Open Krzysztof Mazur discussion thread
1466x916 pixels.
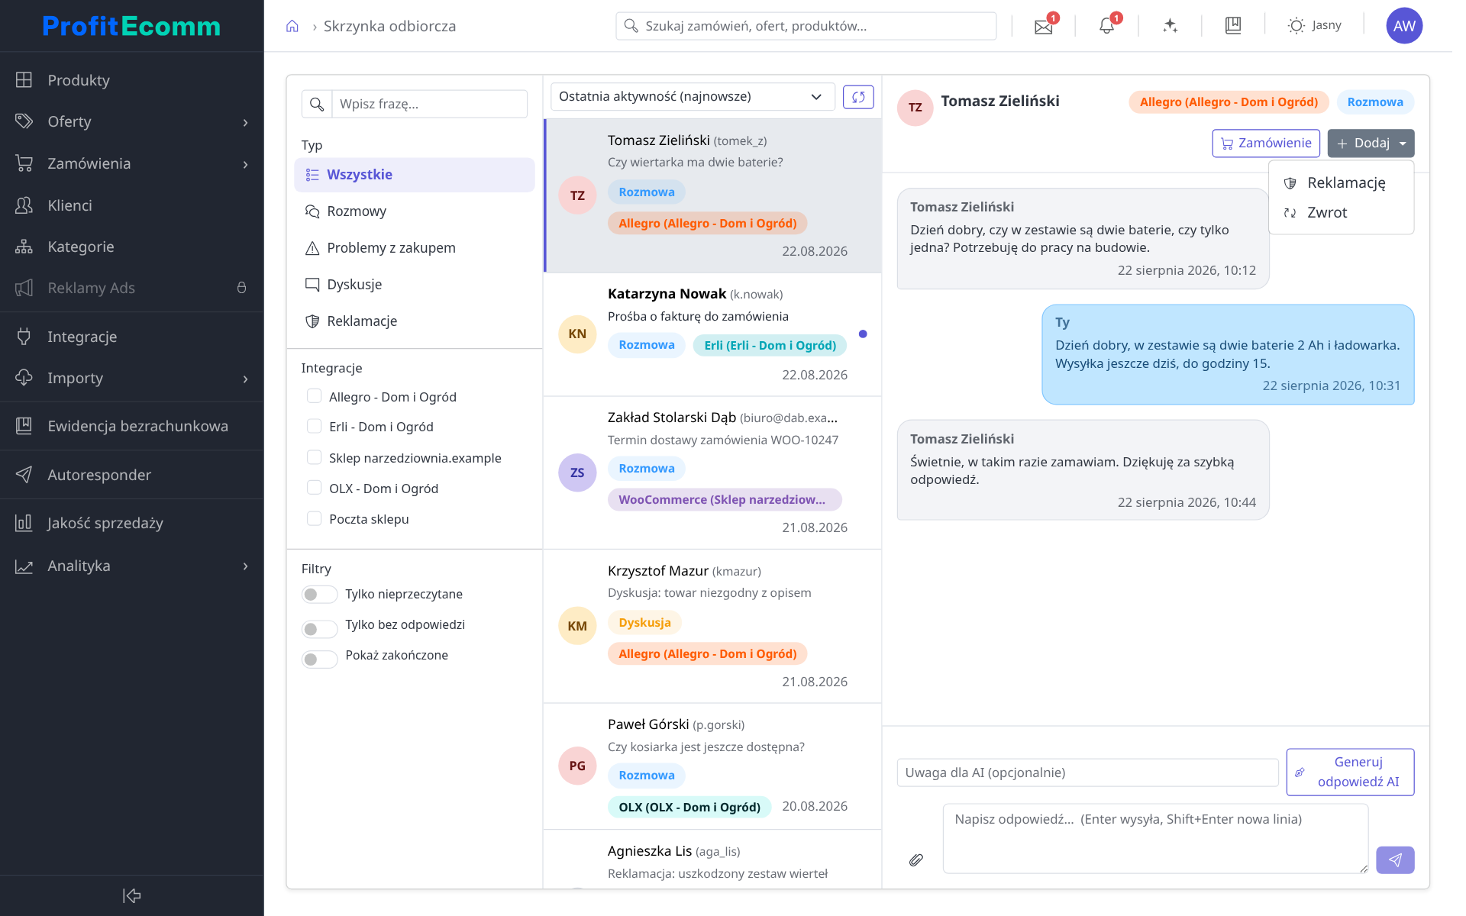(x=712, y=626)
